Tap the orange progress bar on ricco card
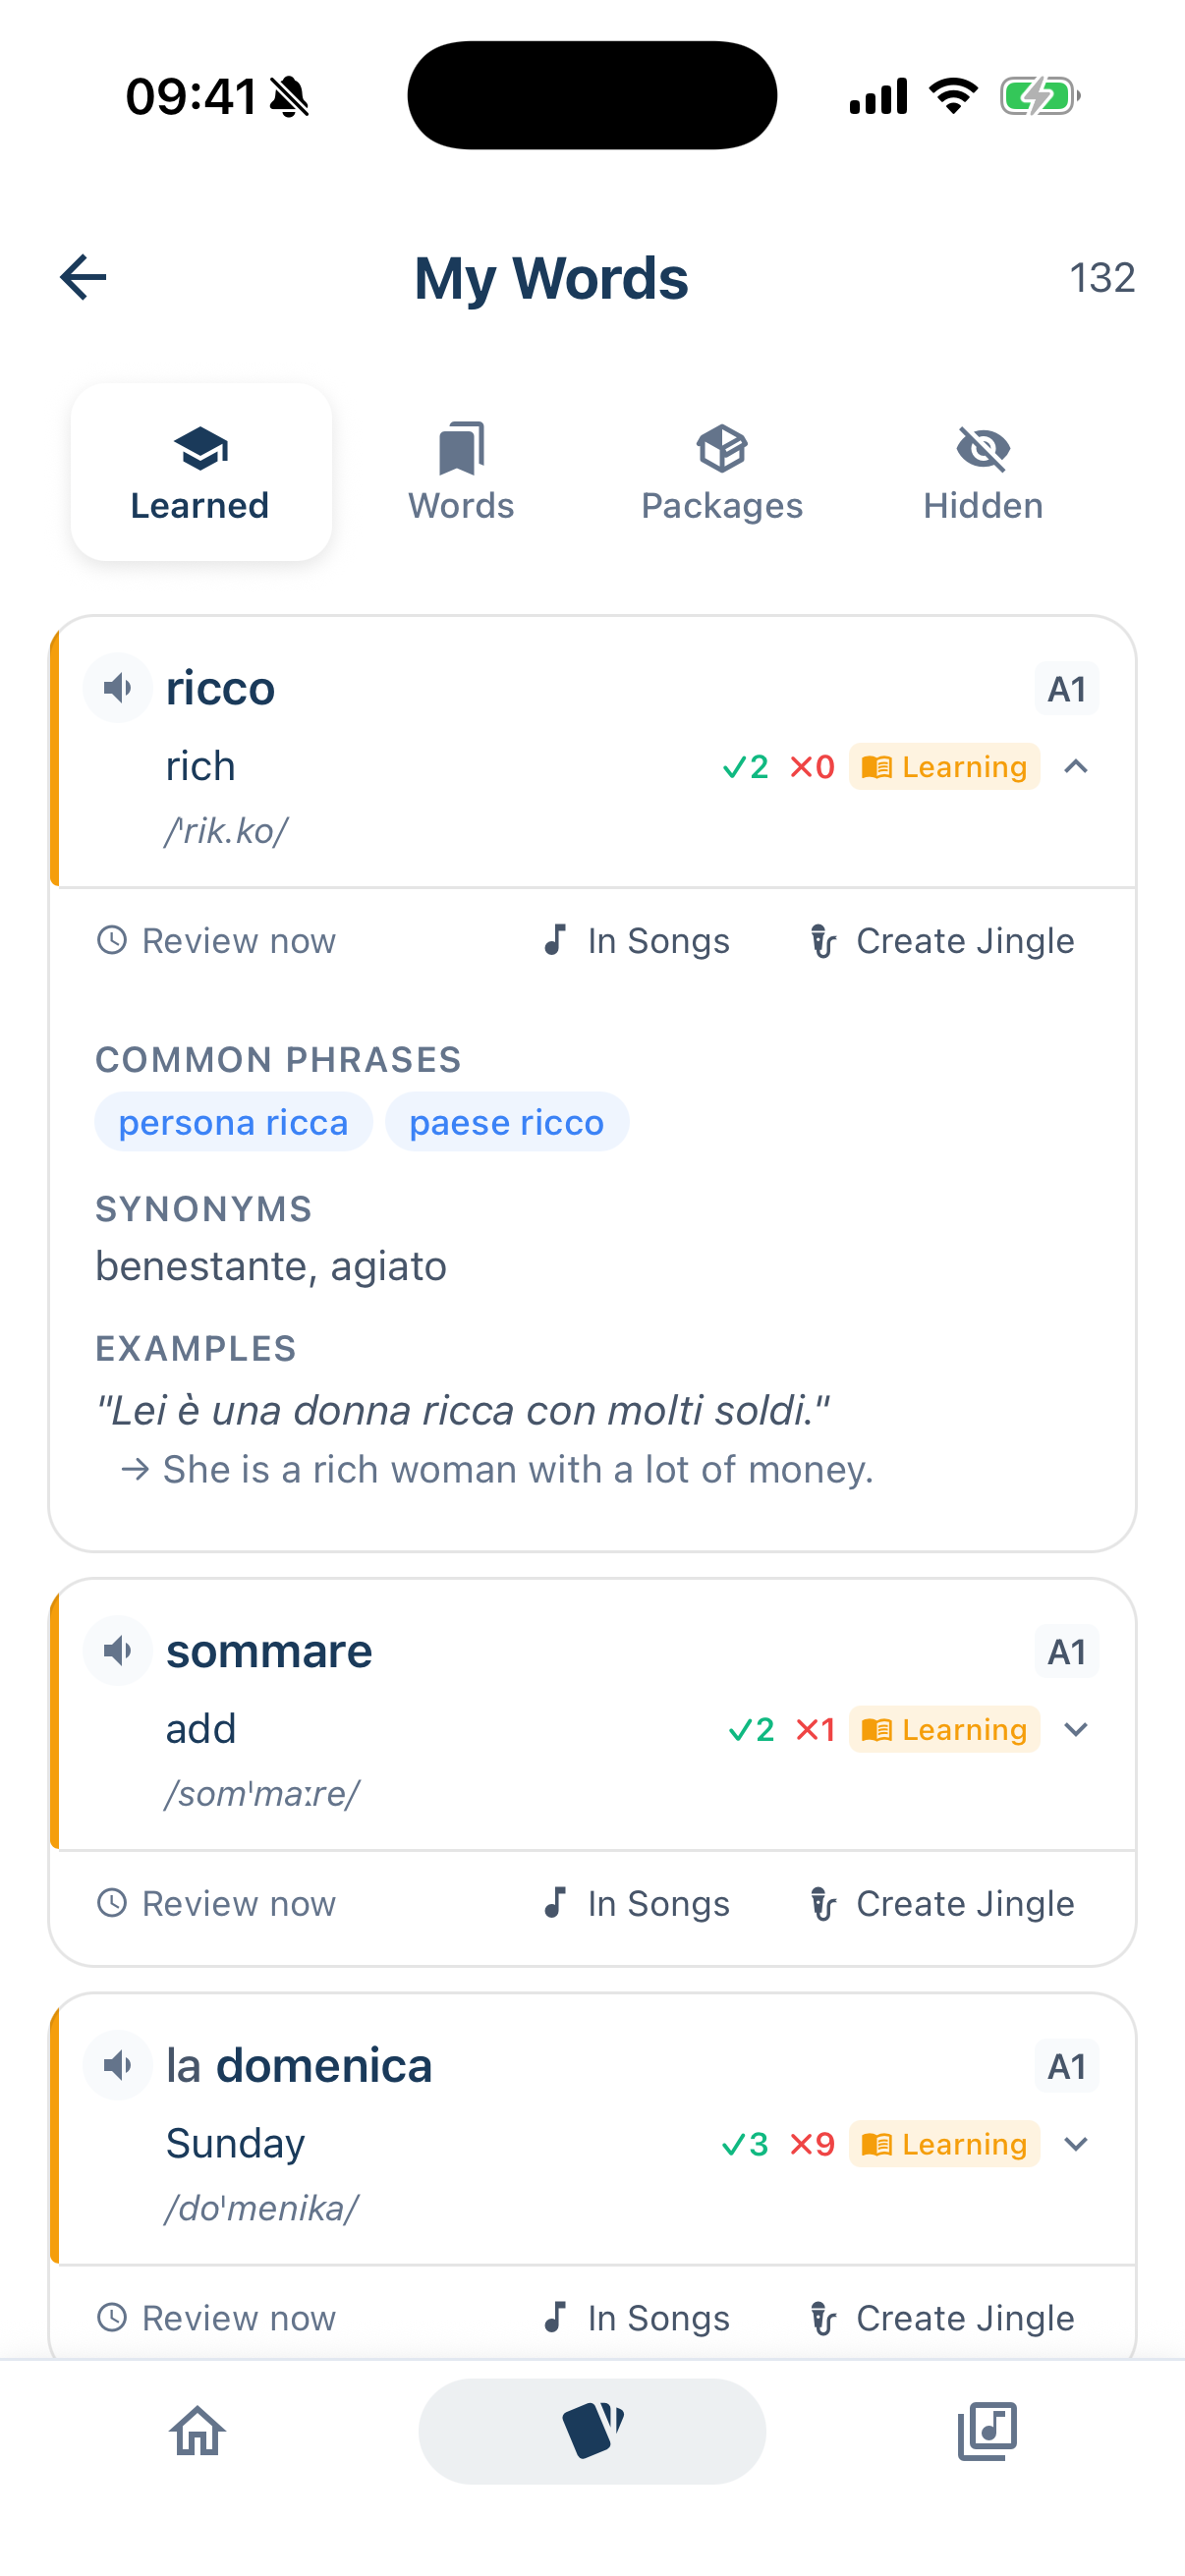Image resolution: width=1185 pixels, height=2576 pixels. [55, 755]
